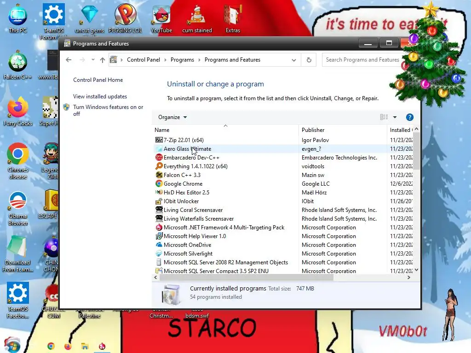Select the Aero Glass Ultimate row

tap(283, 148)
